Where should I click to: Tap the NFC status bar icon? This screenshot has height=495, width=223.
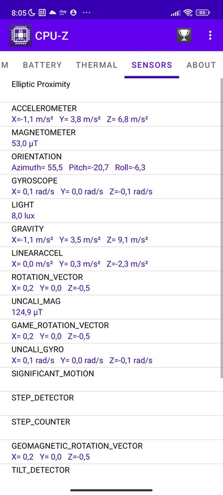42,13
